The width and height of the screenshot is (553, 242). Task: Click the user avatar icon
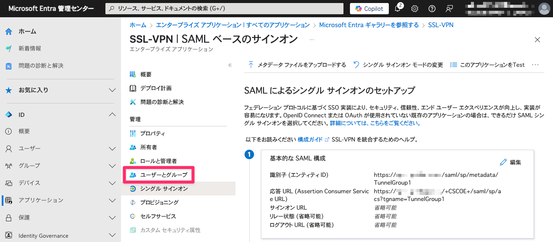click(x=544, y=9)
